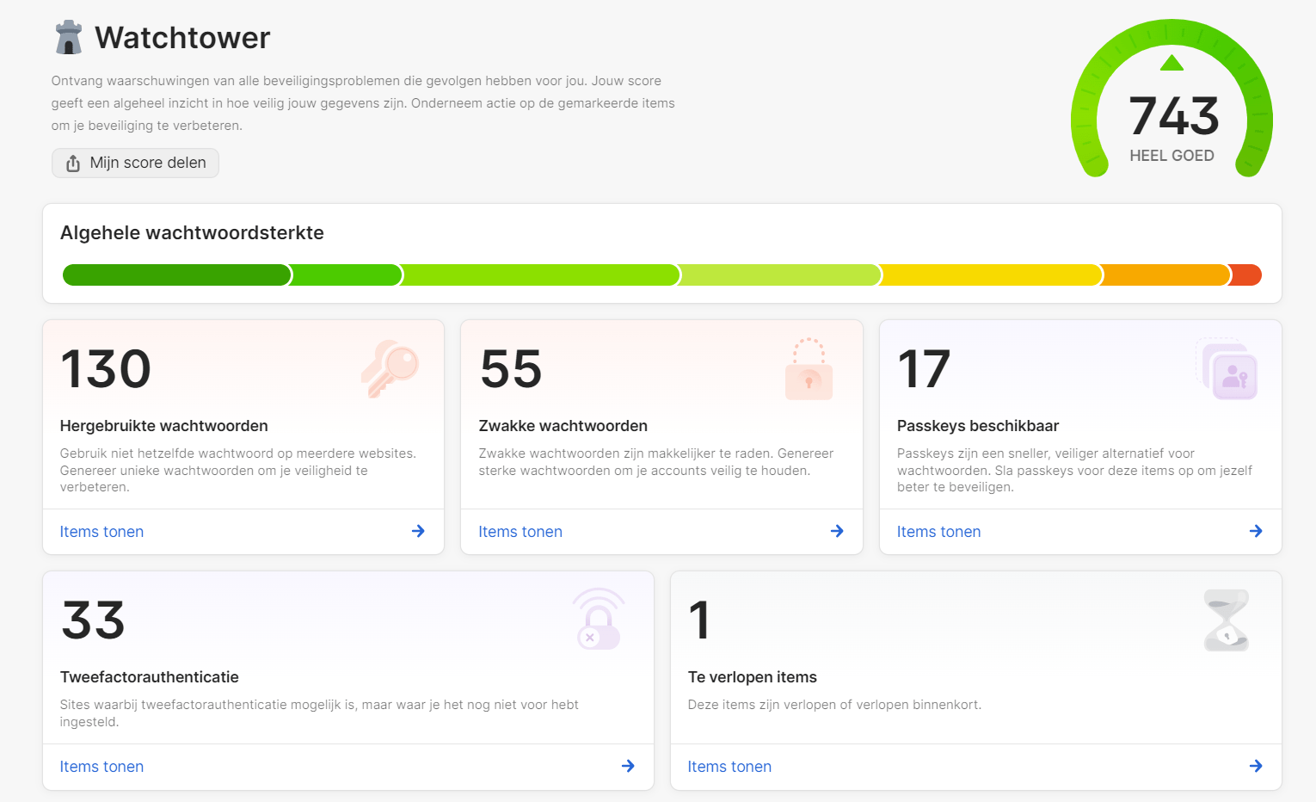The image size is (1316, 802).
Task: Click the padlock icon on Zwakke wachtwoorden card
Action: point(809,369)
